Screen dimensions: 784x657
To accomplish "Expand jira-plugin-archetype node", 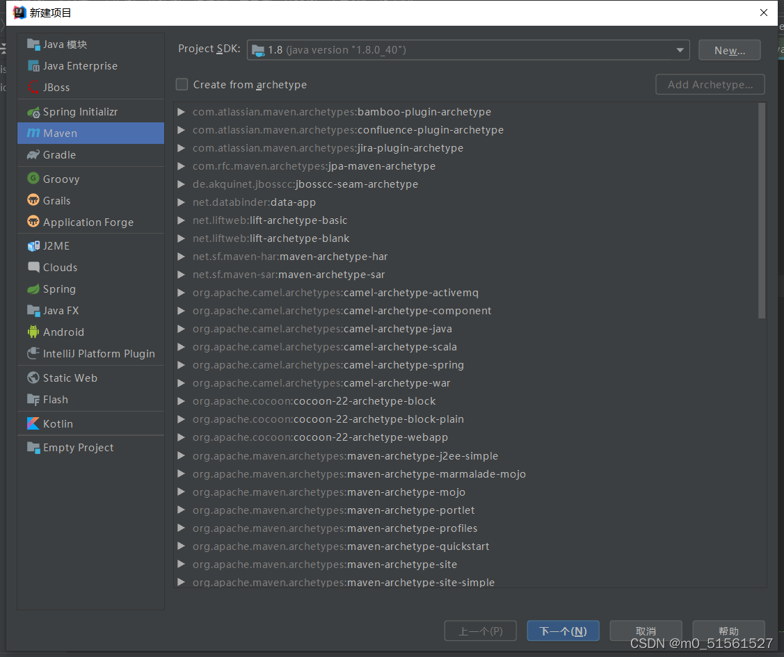I will (181, 148).
